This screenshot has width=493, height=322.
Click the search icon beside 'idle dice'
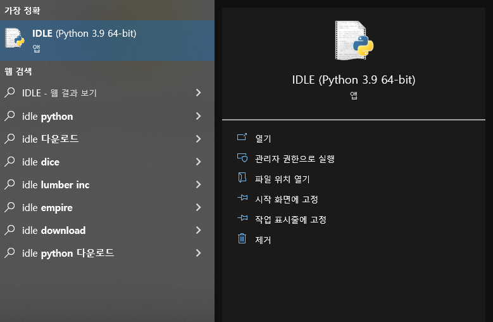(9, 162)
